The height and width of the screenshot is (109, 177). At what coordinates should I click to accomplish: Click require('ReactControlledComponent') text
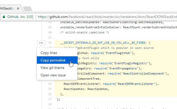click(138, 74)
